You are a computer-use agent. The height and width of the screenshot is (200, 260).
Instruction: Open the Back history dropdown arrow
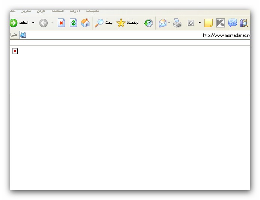click(33, 23)
